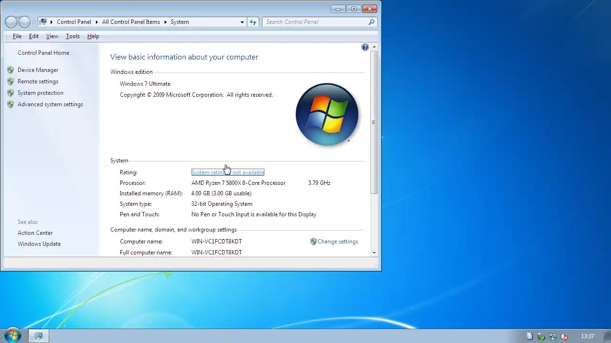
Task: Click the search magnifier icon
Action: 371,22
